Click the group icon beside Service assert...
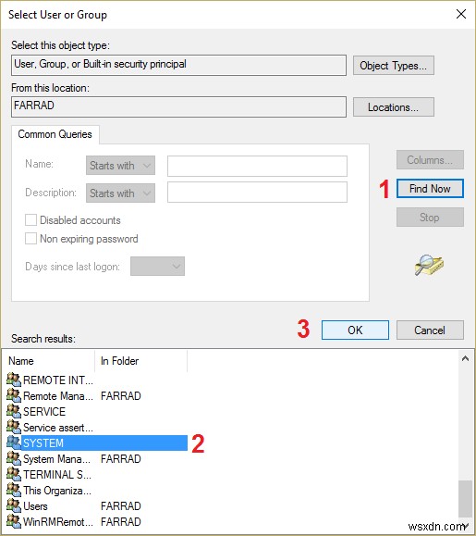This screenshot has width=476, height=536. (14, 427)
